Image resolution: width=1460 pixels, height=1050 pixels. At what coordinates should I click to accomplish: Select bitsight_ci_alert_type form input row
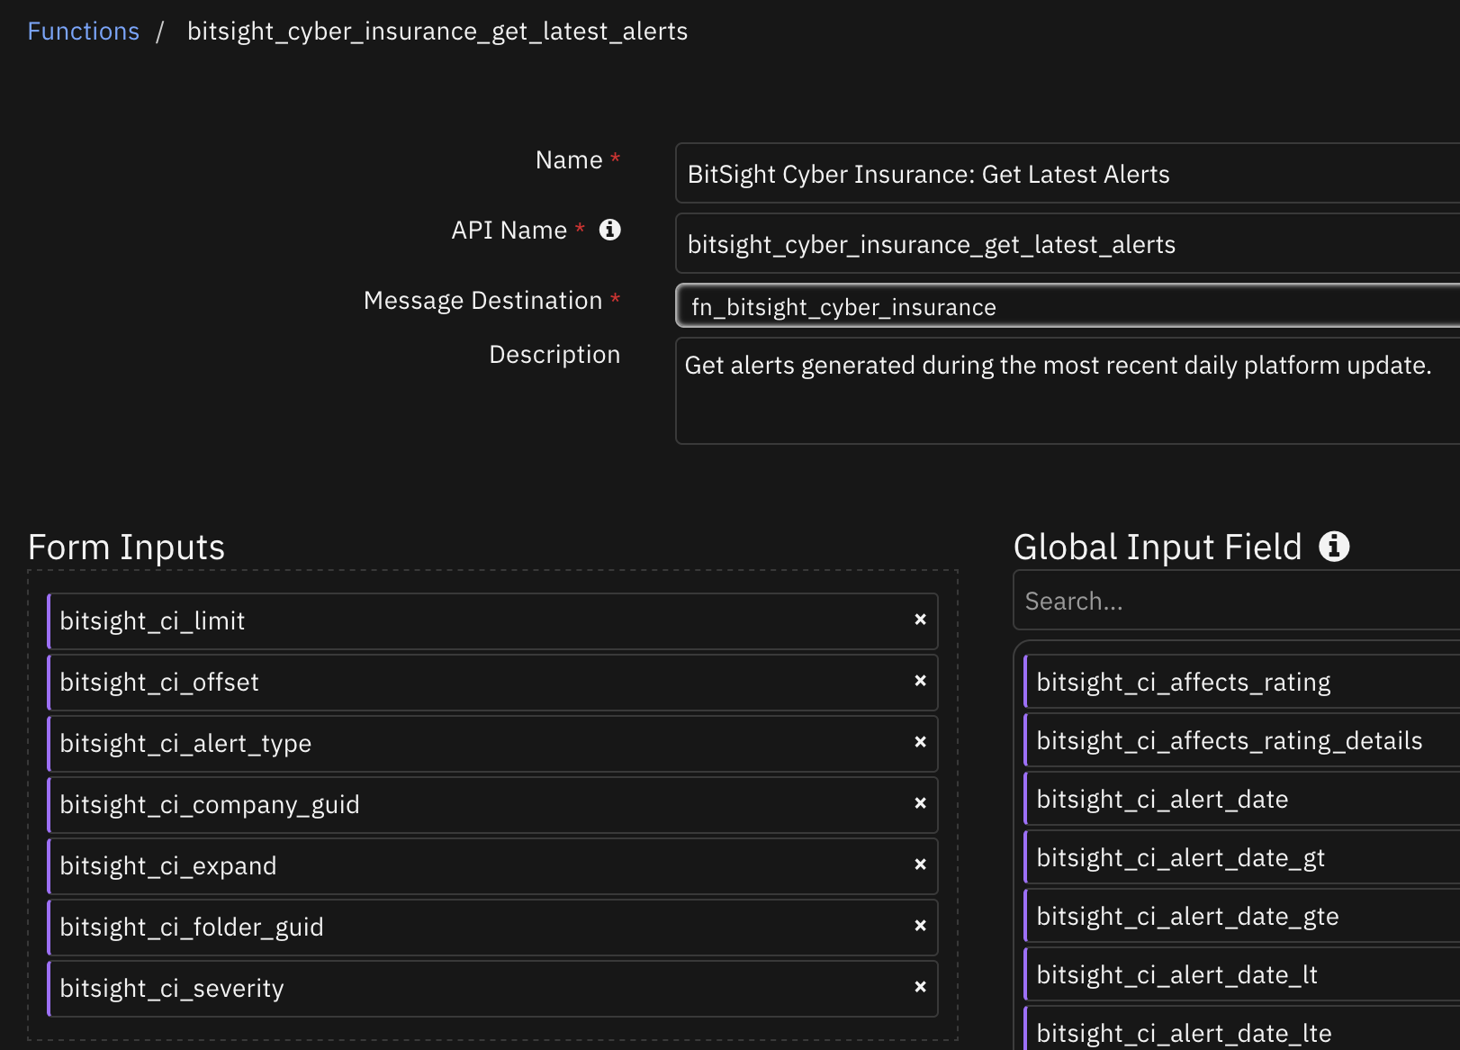click(492, 744)
